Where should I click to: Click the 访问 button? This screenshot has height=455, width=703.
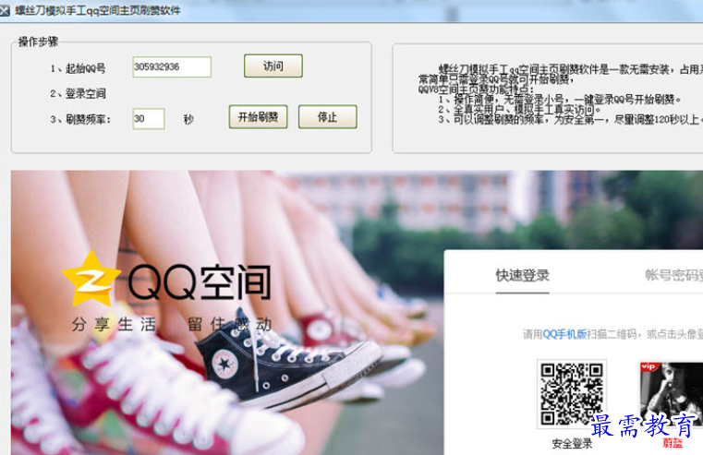pyautogui.click(x=273, y=66)
